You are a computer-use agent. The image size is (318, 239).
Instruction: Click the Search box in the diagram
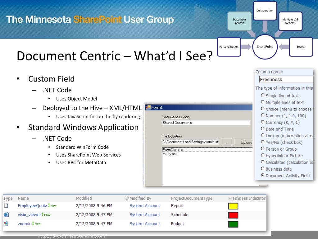pyautogui.click(x=301, y=47)
